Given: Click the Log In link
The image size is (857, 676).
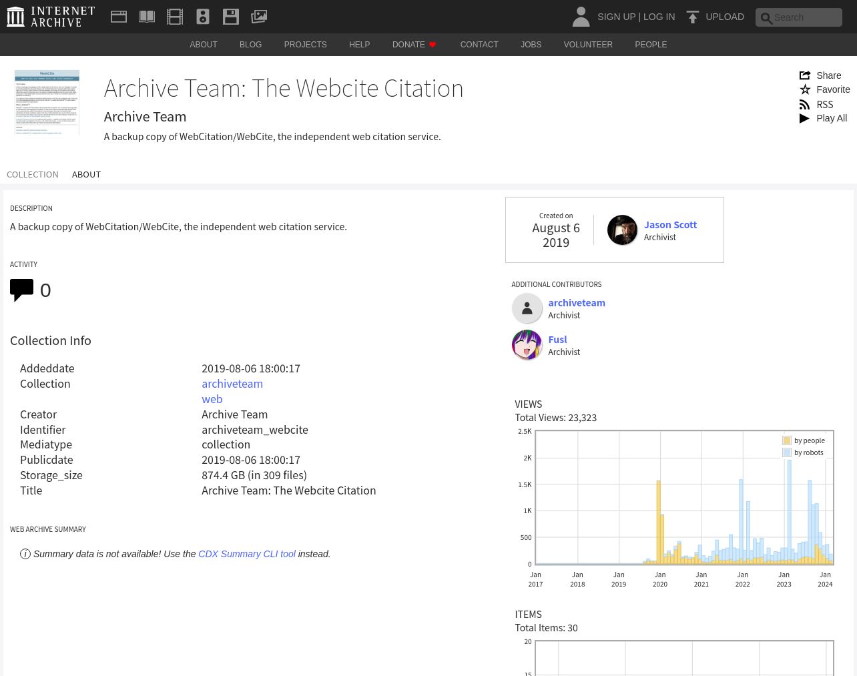Looking at the screenshot, I should coord(659,17).
